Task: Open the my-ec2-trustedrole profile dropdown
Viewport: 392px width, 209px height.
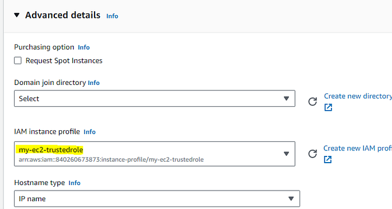Action: coord(155,154)
